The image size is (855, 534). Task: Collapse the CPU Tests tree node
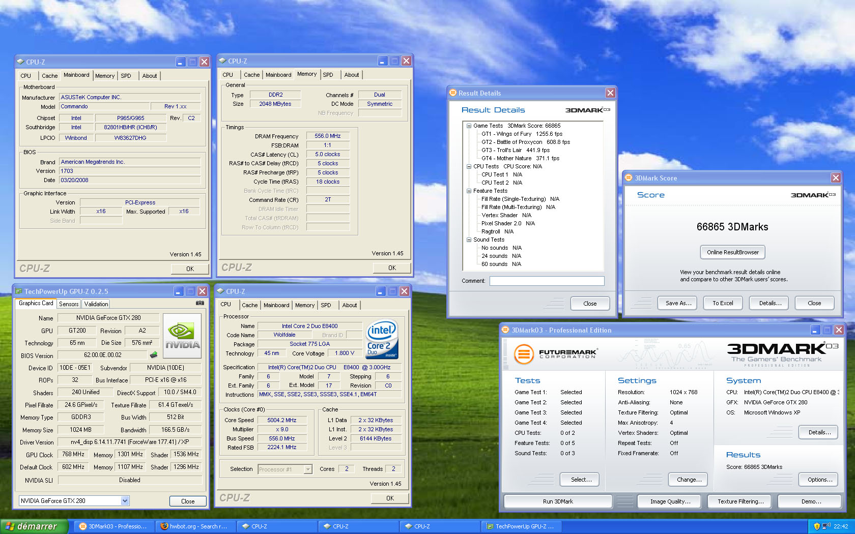469,166
